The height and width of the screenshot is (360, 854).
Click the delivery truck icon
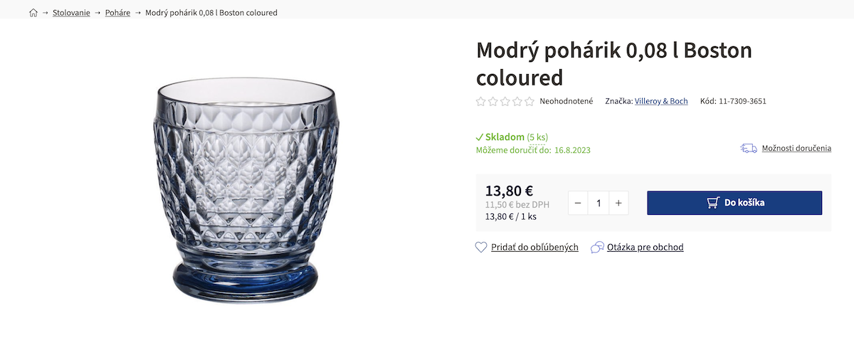pos(749,148)
